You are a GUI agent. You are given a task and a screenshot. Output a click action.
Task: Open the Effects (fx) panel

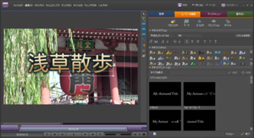(x=200, y=23)
